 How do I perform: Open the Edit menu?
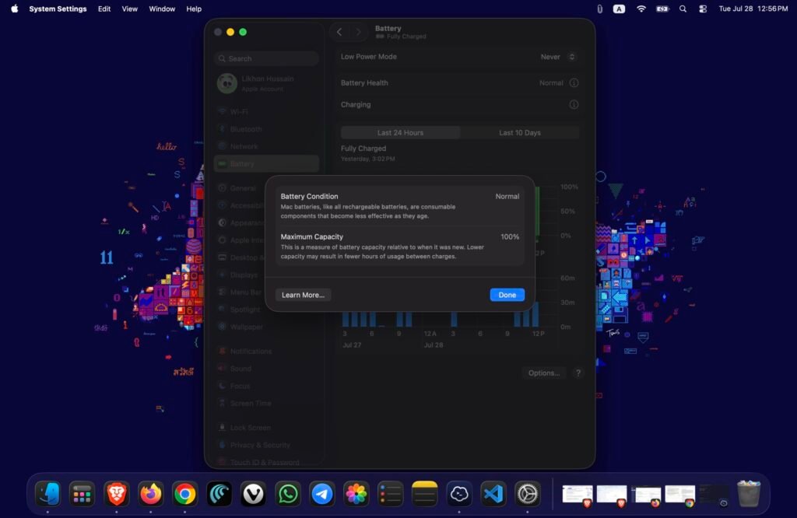click(x=104, y=9)
